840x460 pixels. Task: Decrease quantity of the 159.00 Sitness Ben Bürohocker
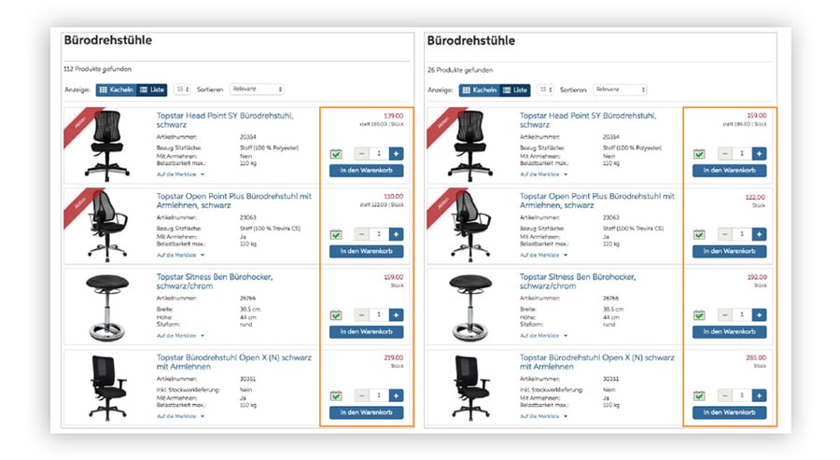[x=361, y=314]
